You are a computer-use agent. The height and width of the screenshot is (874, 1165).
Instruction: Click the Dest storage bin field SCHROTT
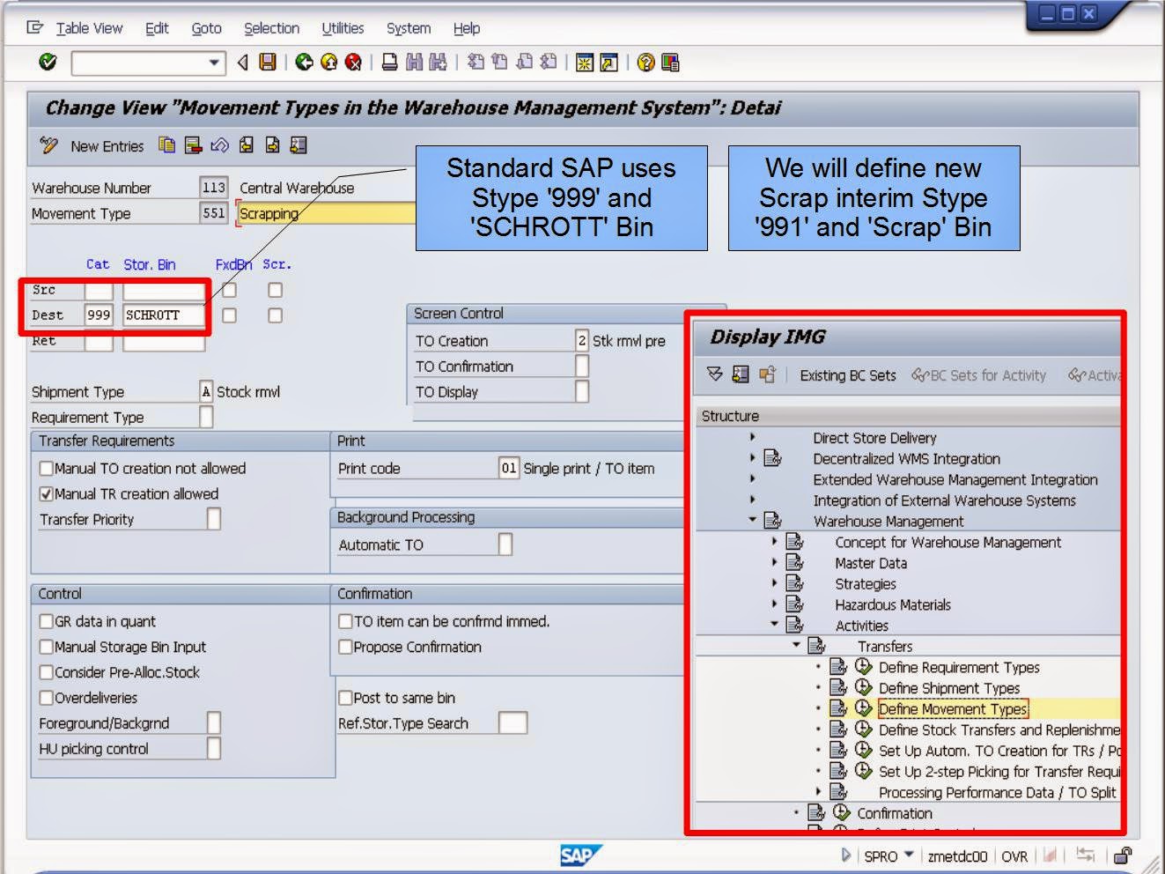pyautogui.click(x=164, y=315)
